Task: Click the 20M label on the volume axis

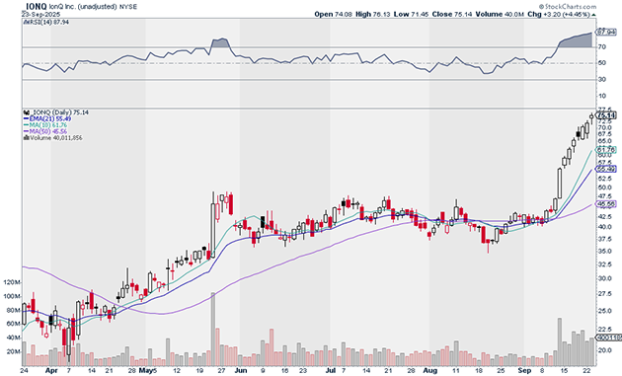Action: pos(13,351)
